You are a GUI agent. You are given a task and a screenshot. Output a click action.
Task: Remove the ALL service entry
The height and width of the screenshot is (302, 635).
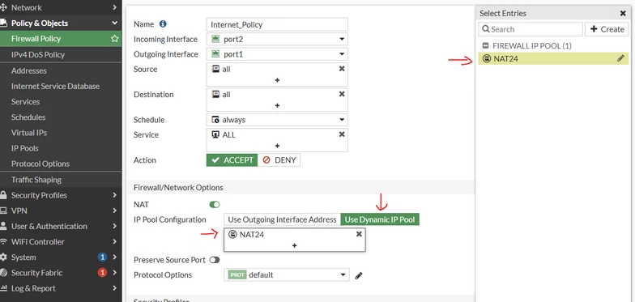pos(342,134)
